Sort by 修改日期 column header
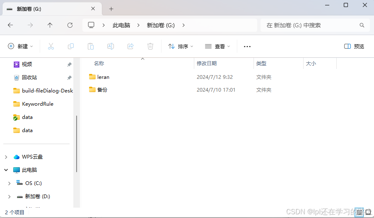 (x=207, y=64)
